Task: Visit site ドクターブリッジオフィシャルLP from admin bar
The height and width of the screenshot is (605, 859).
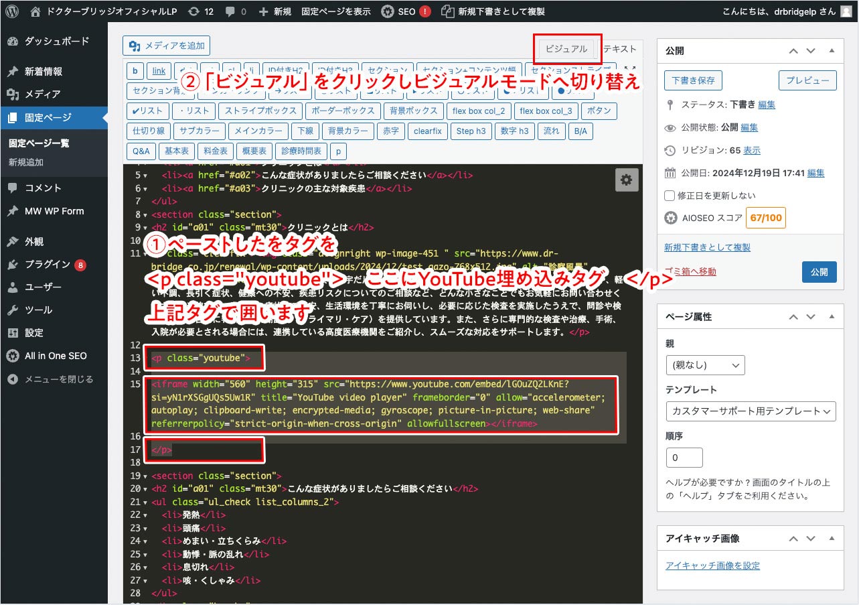Action: (103, 11)
